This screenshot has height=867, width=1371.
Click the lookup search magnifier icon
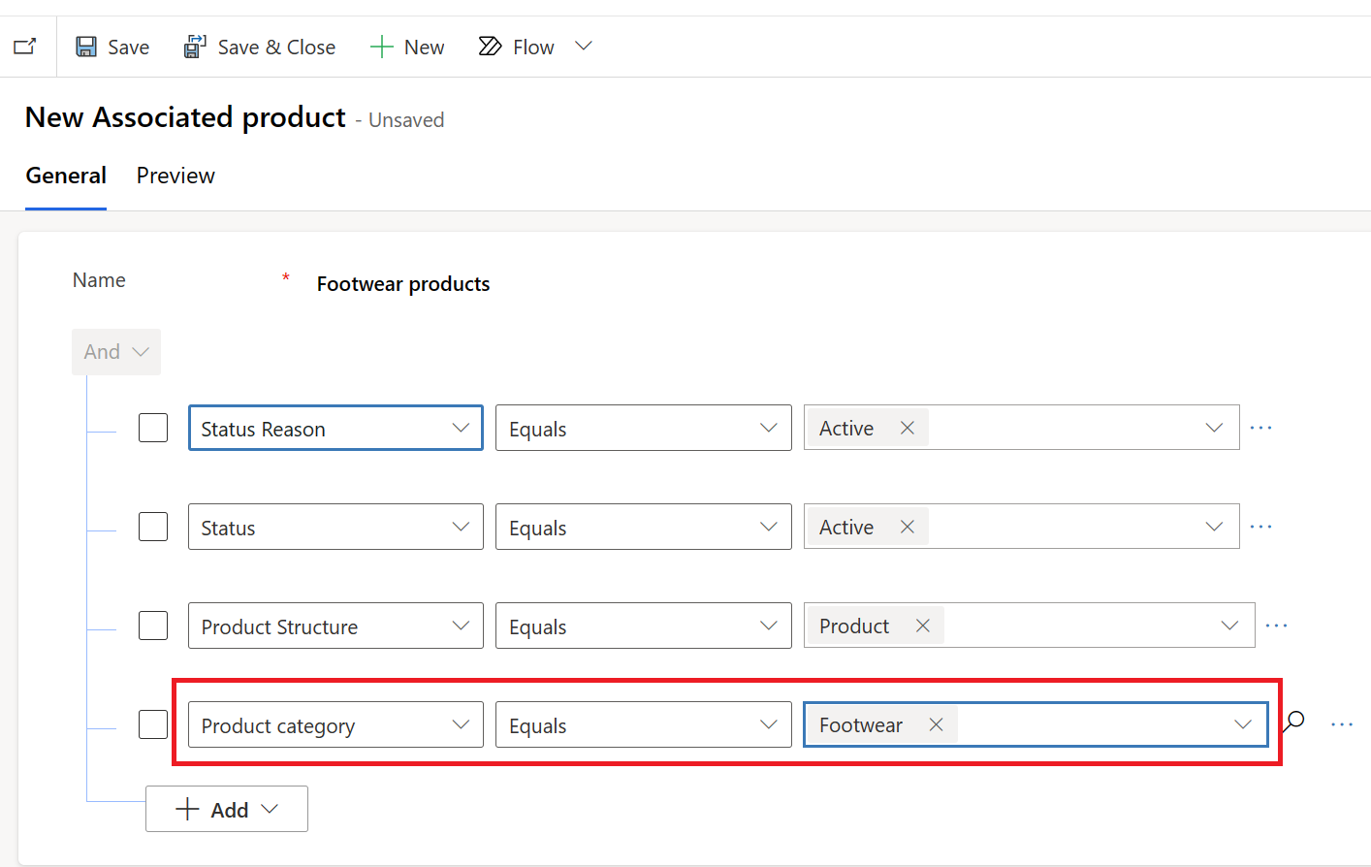tap(1293, 722)
